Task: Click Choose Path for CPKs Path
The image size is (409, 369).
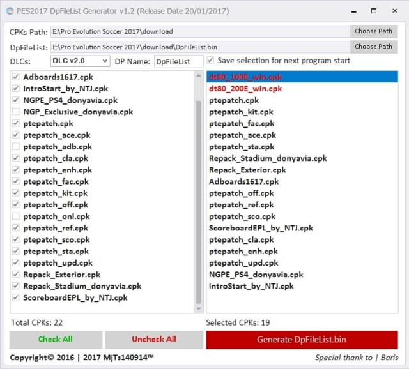Action: tap(373, 31)
